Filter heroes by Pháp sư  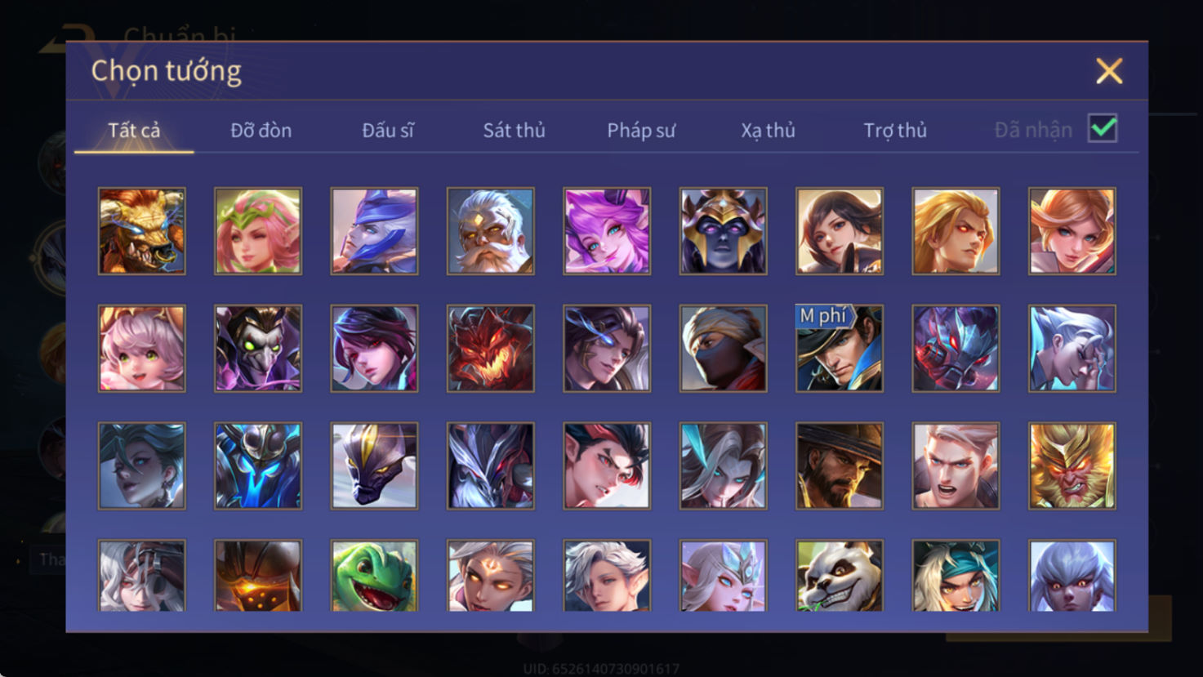pos(641,130)
